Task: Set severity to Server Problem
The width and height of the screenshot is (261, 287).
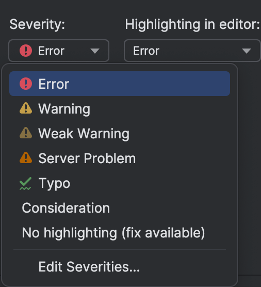Action: coord(120,158)
